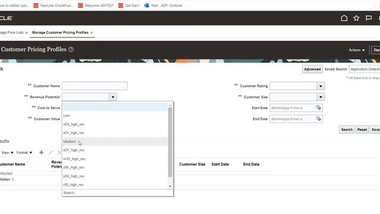The width and height of the screenshot is (380, 214).
Task: Close the Manage Customer Pricing Profiles tab
Action: point(91,33)
